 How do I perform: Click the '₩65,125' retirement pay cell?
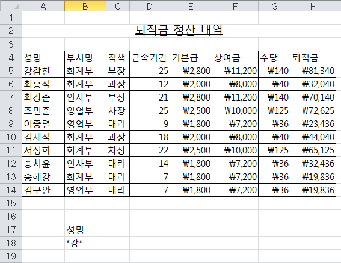[313, 150]
